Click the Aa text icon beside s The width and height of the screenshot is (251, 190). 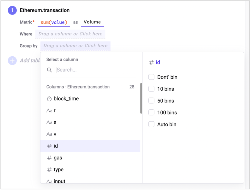[49, 122]
